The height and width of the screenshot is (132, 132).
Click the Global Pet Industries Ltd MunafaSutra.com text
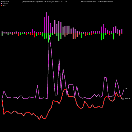click(97, 2)
